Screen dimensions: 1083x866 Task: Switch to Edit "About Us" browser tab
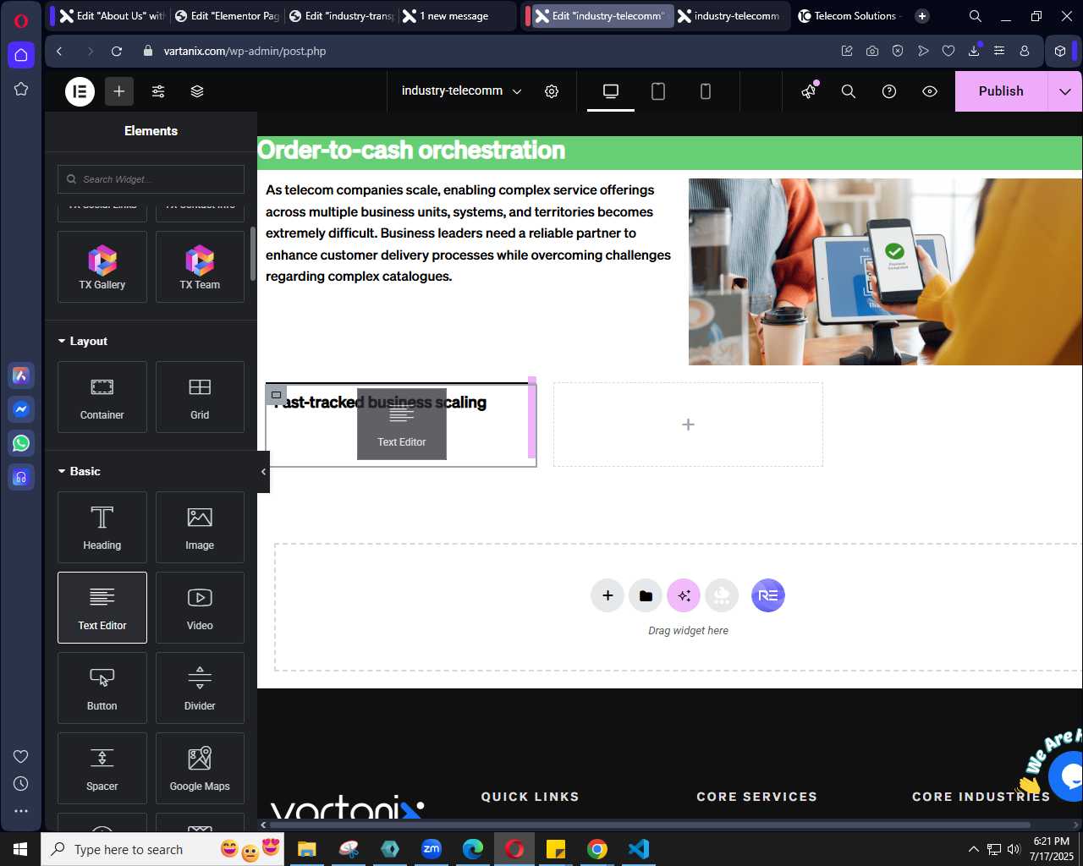(x=112, y=16)
